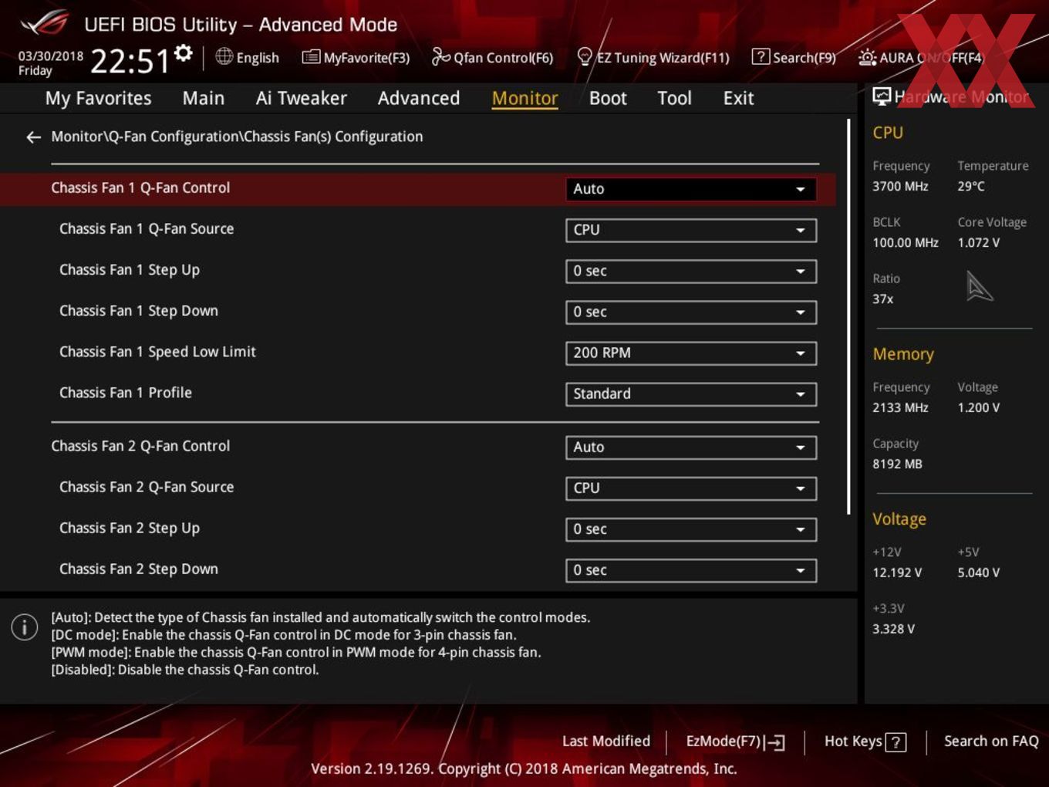Click the info icon in help panel
The width and height of the screenshot is (1049, 787).
tap(25, 627)
